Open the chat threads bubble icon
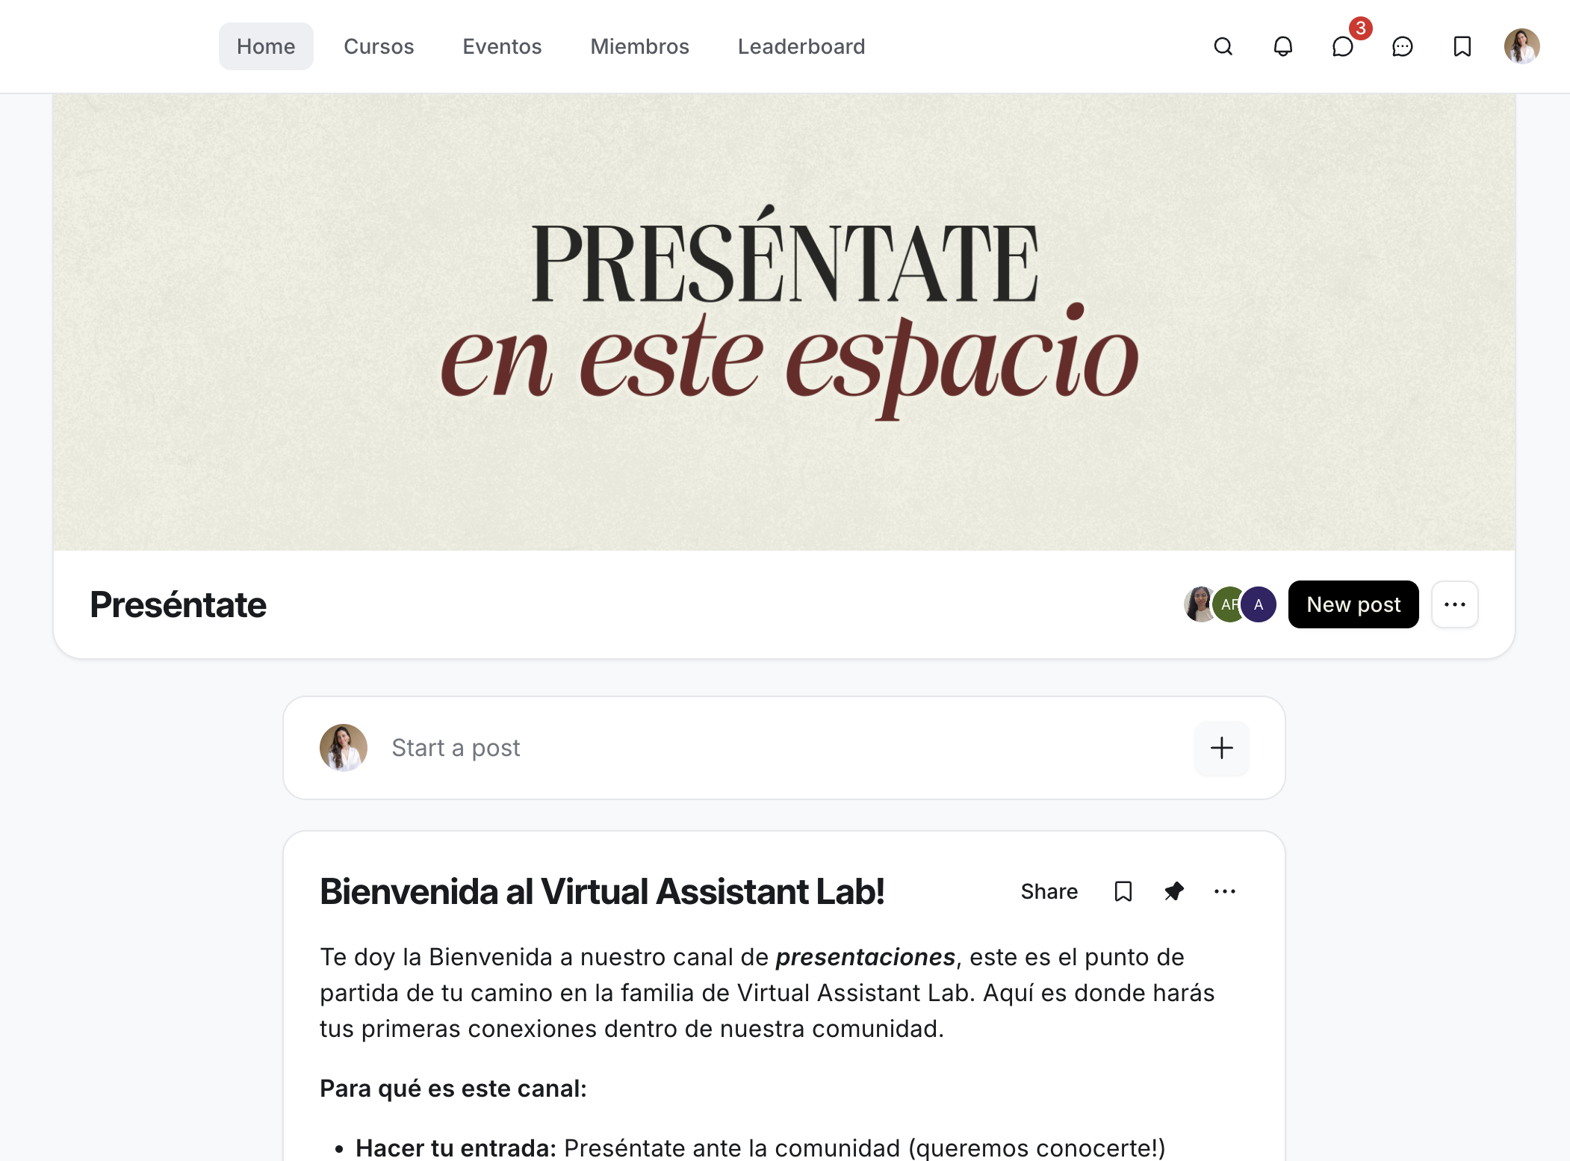This screenshot has width=1570, height=1161. click(1402, 46)
